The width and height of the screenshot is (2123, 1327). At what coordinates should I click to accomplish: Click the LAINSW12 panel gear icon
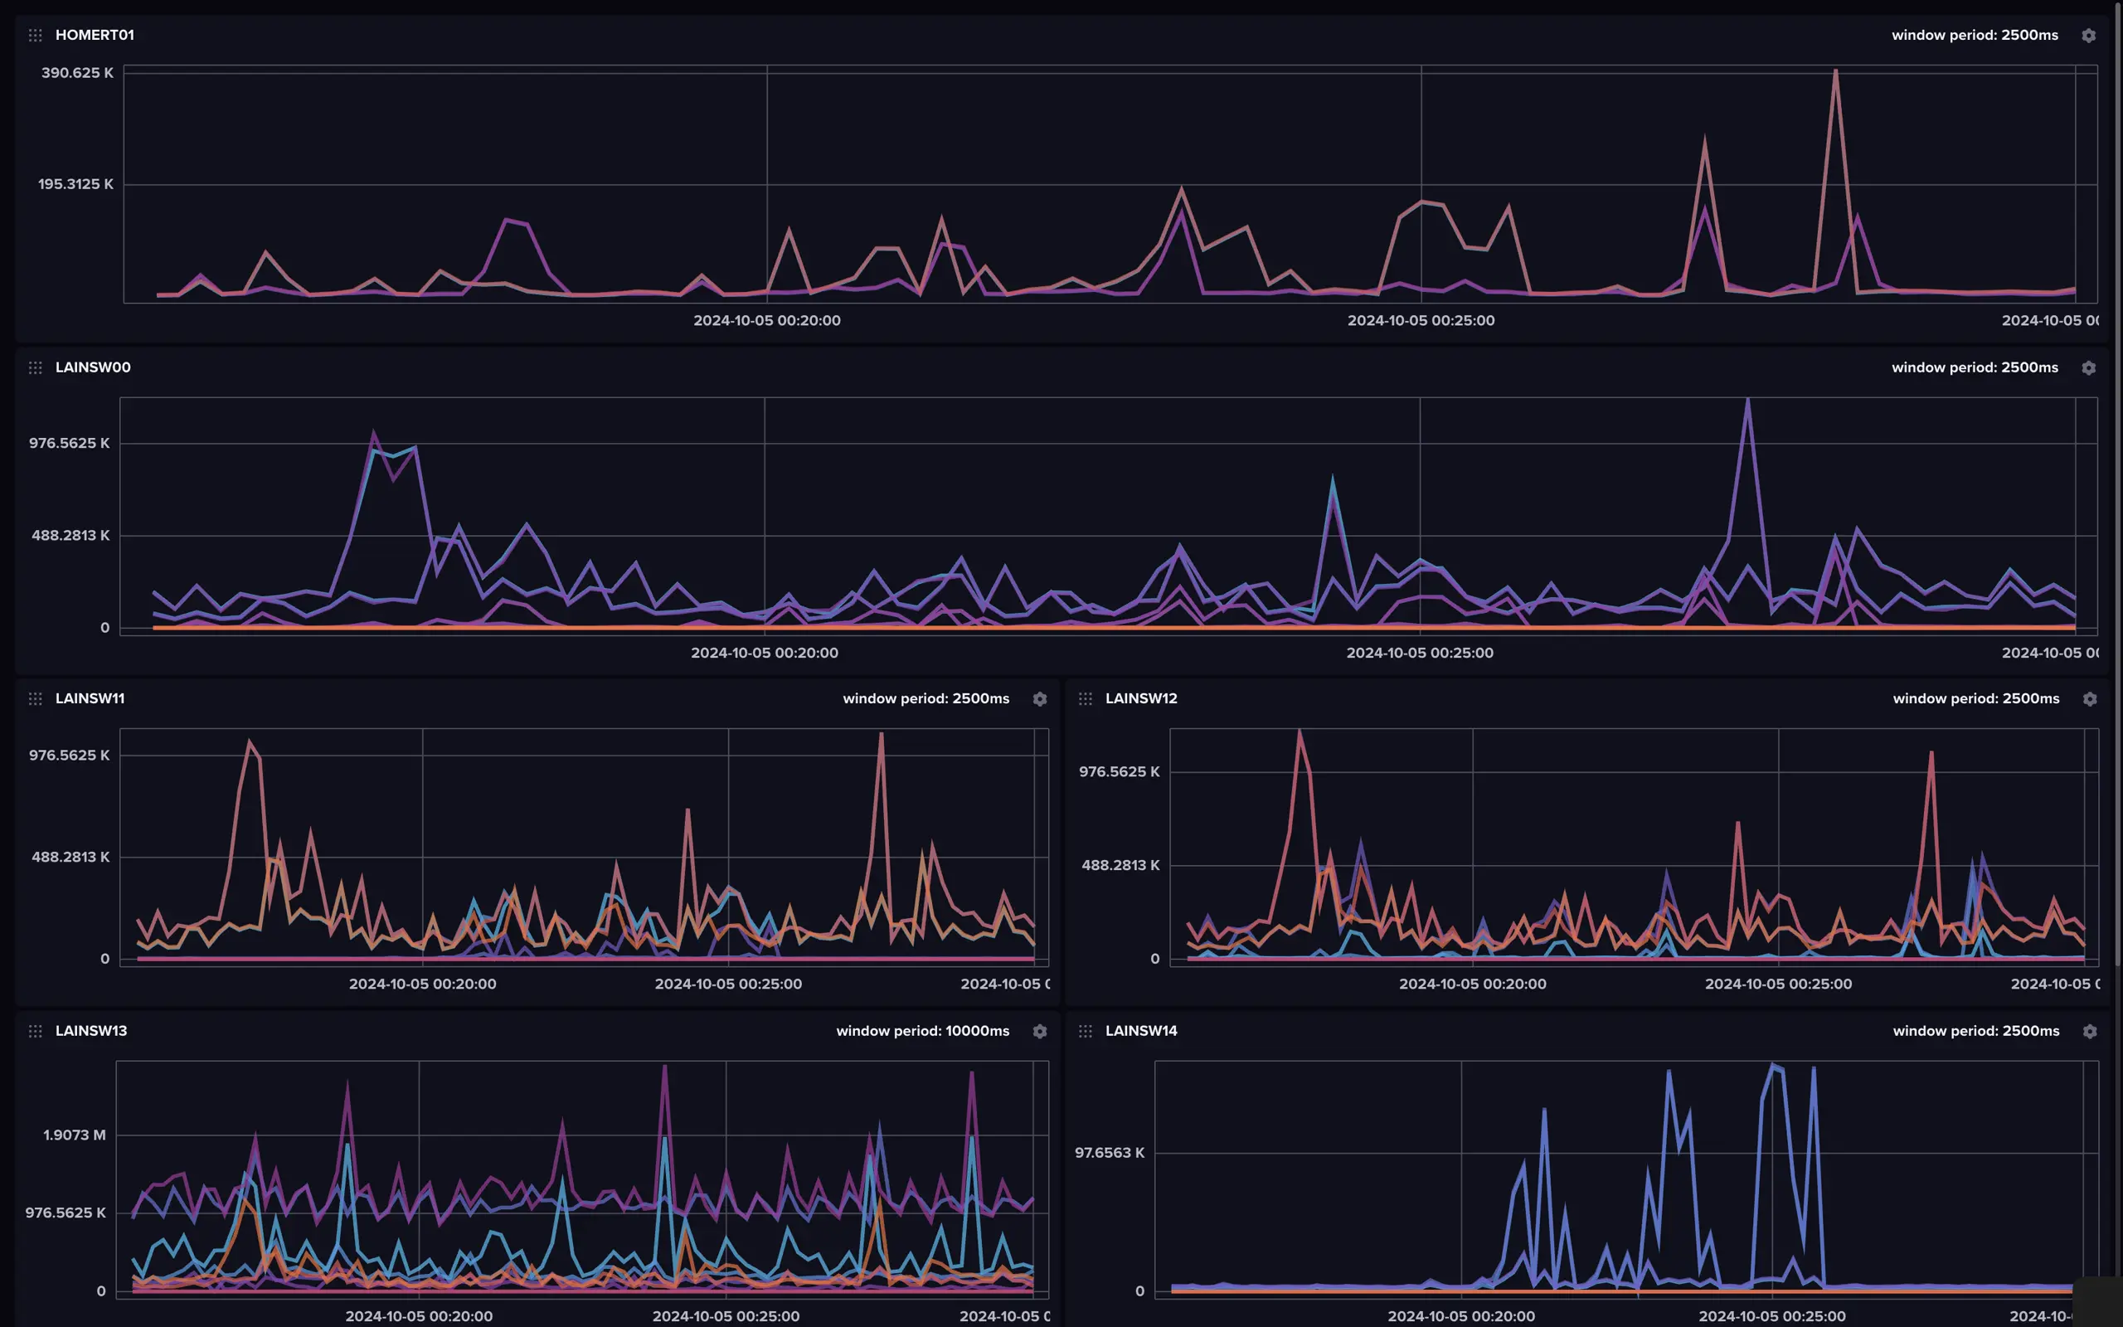2090,698
